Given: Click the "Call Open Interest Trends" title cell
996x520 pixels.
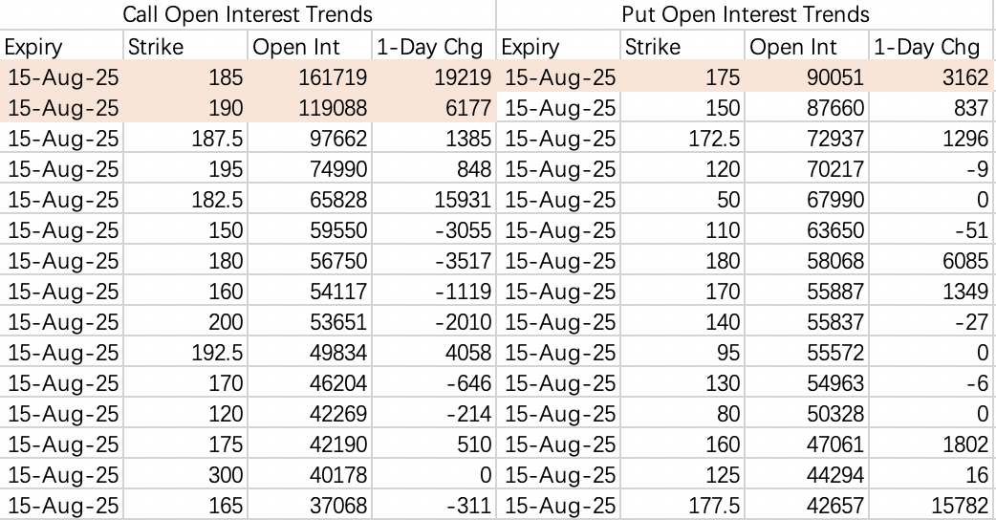Looking at the screenshot, I should (249, 14).
